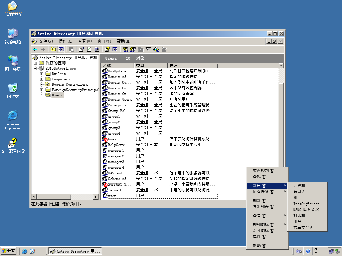The image size is (342, 256).
Task: Click the up arrow of the list scrollbar
Action: [x=281, y=66]
